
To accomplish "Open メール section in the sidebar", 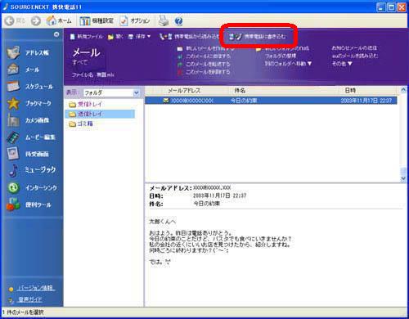I will 24,70.
